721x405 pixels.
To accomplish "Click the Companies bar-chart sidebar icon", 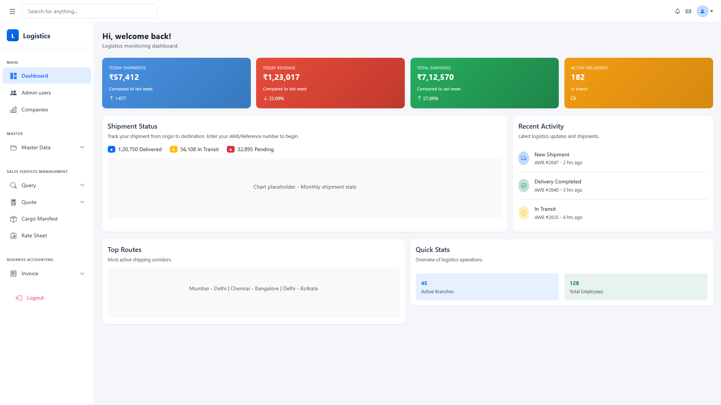I will [x=14, y=109].
